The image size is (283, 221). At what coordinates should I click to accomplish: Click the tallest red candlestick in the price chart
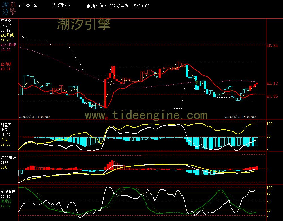[105, 93]
